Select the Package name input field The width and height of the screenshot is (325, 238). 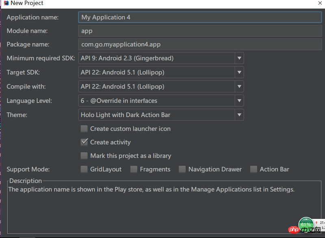point(199,44)
